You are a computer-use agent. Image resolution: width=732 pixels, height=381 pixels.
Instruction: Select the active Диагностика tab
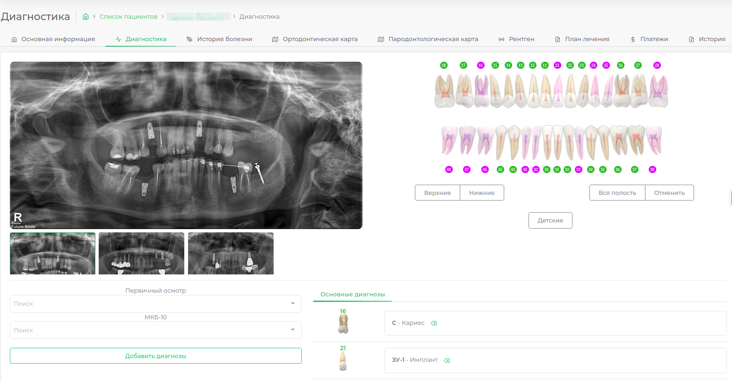coord(141,39)
